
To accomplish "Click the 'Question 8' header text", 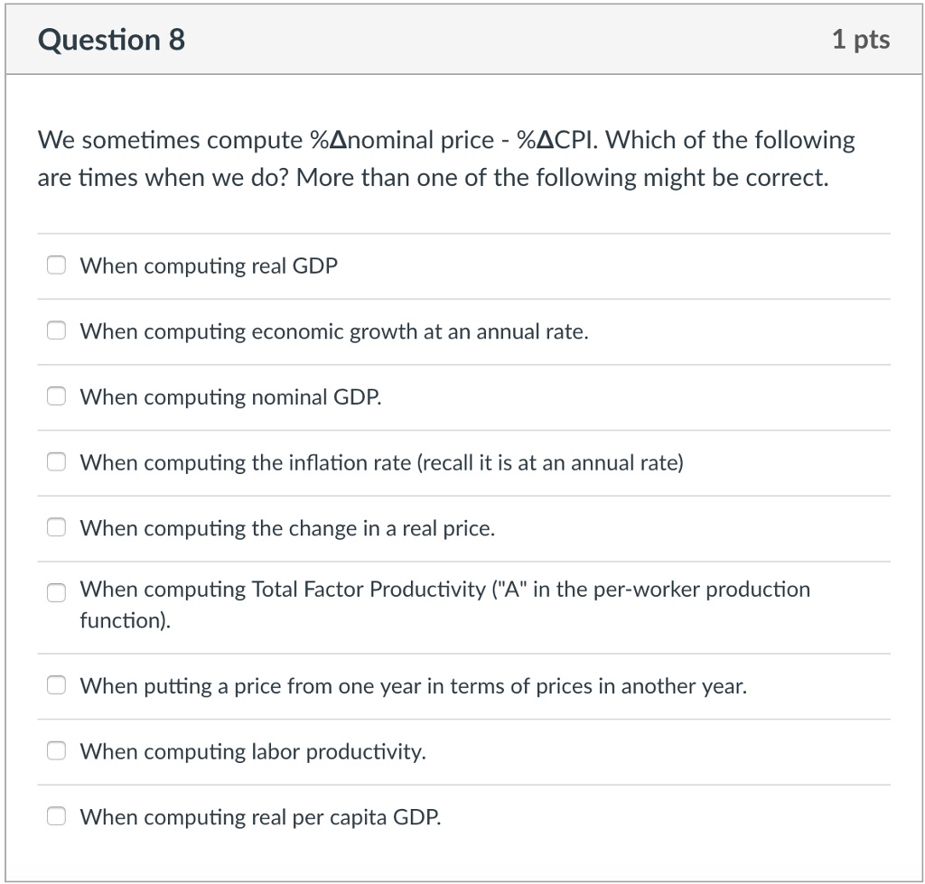I will pos(112,39).
